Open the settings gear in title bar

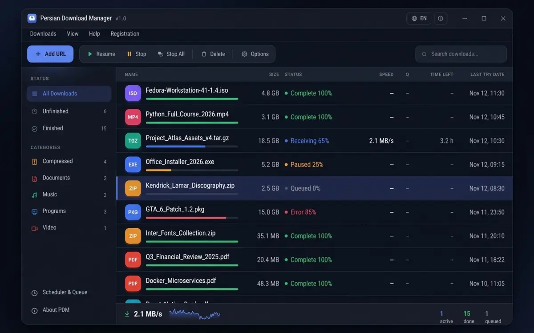tap(441, 18)
